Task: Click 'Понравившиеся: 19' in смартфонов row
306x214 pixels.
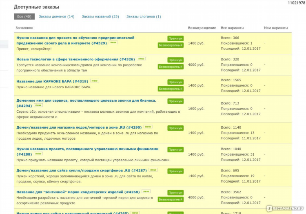Action: click(237, 176)
